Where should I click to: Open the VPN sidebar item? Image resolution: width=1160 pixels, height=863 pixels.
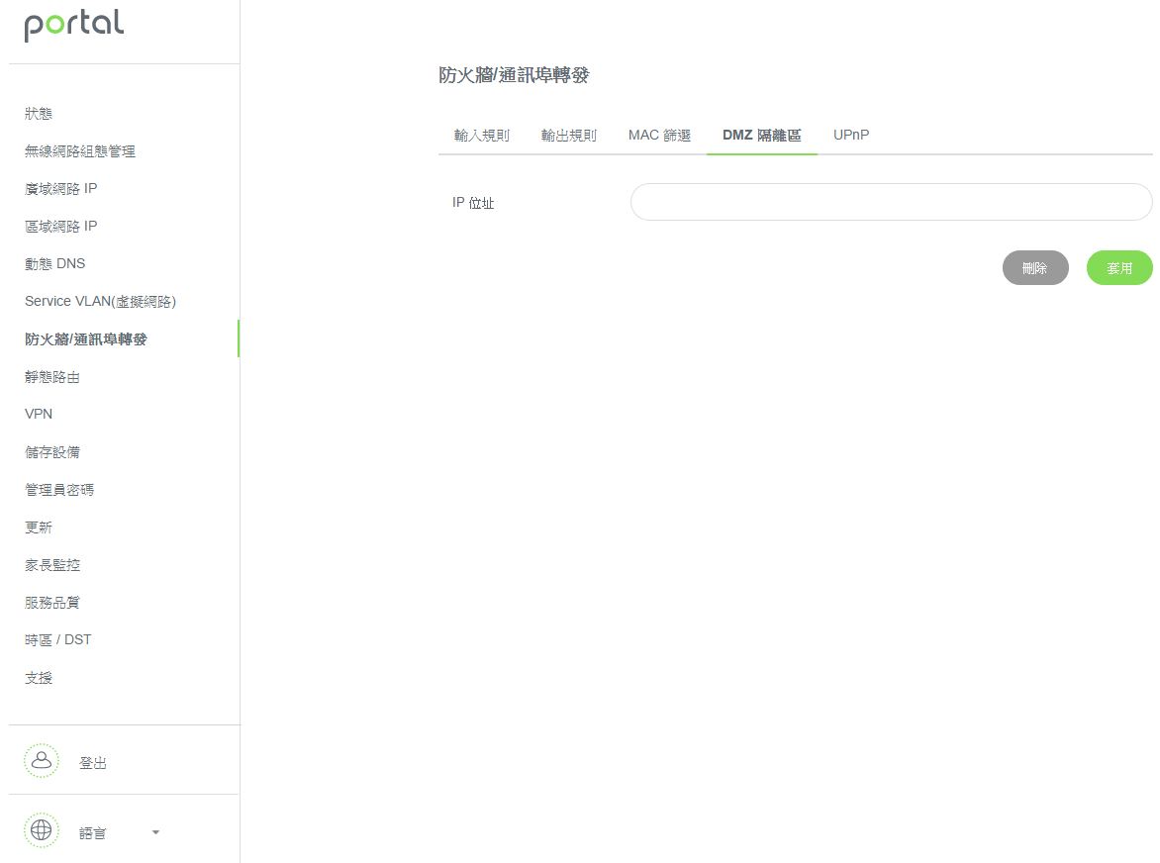39,414
